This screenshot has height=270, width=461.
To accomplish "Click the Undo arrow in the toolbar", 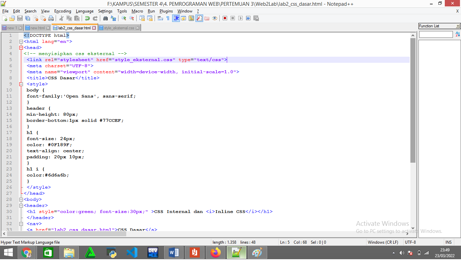I will point(87,18).
